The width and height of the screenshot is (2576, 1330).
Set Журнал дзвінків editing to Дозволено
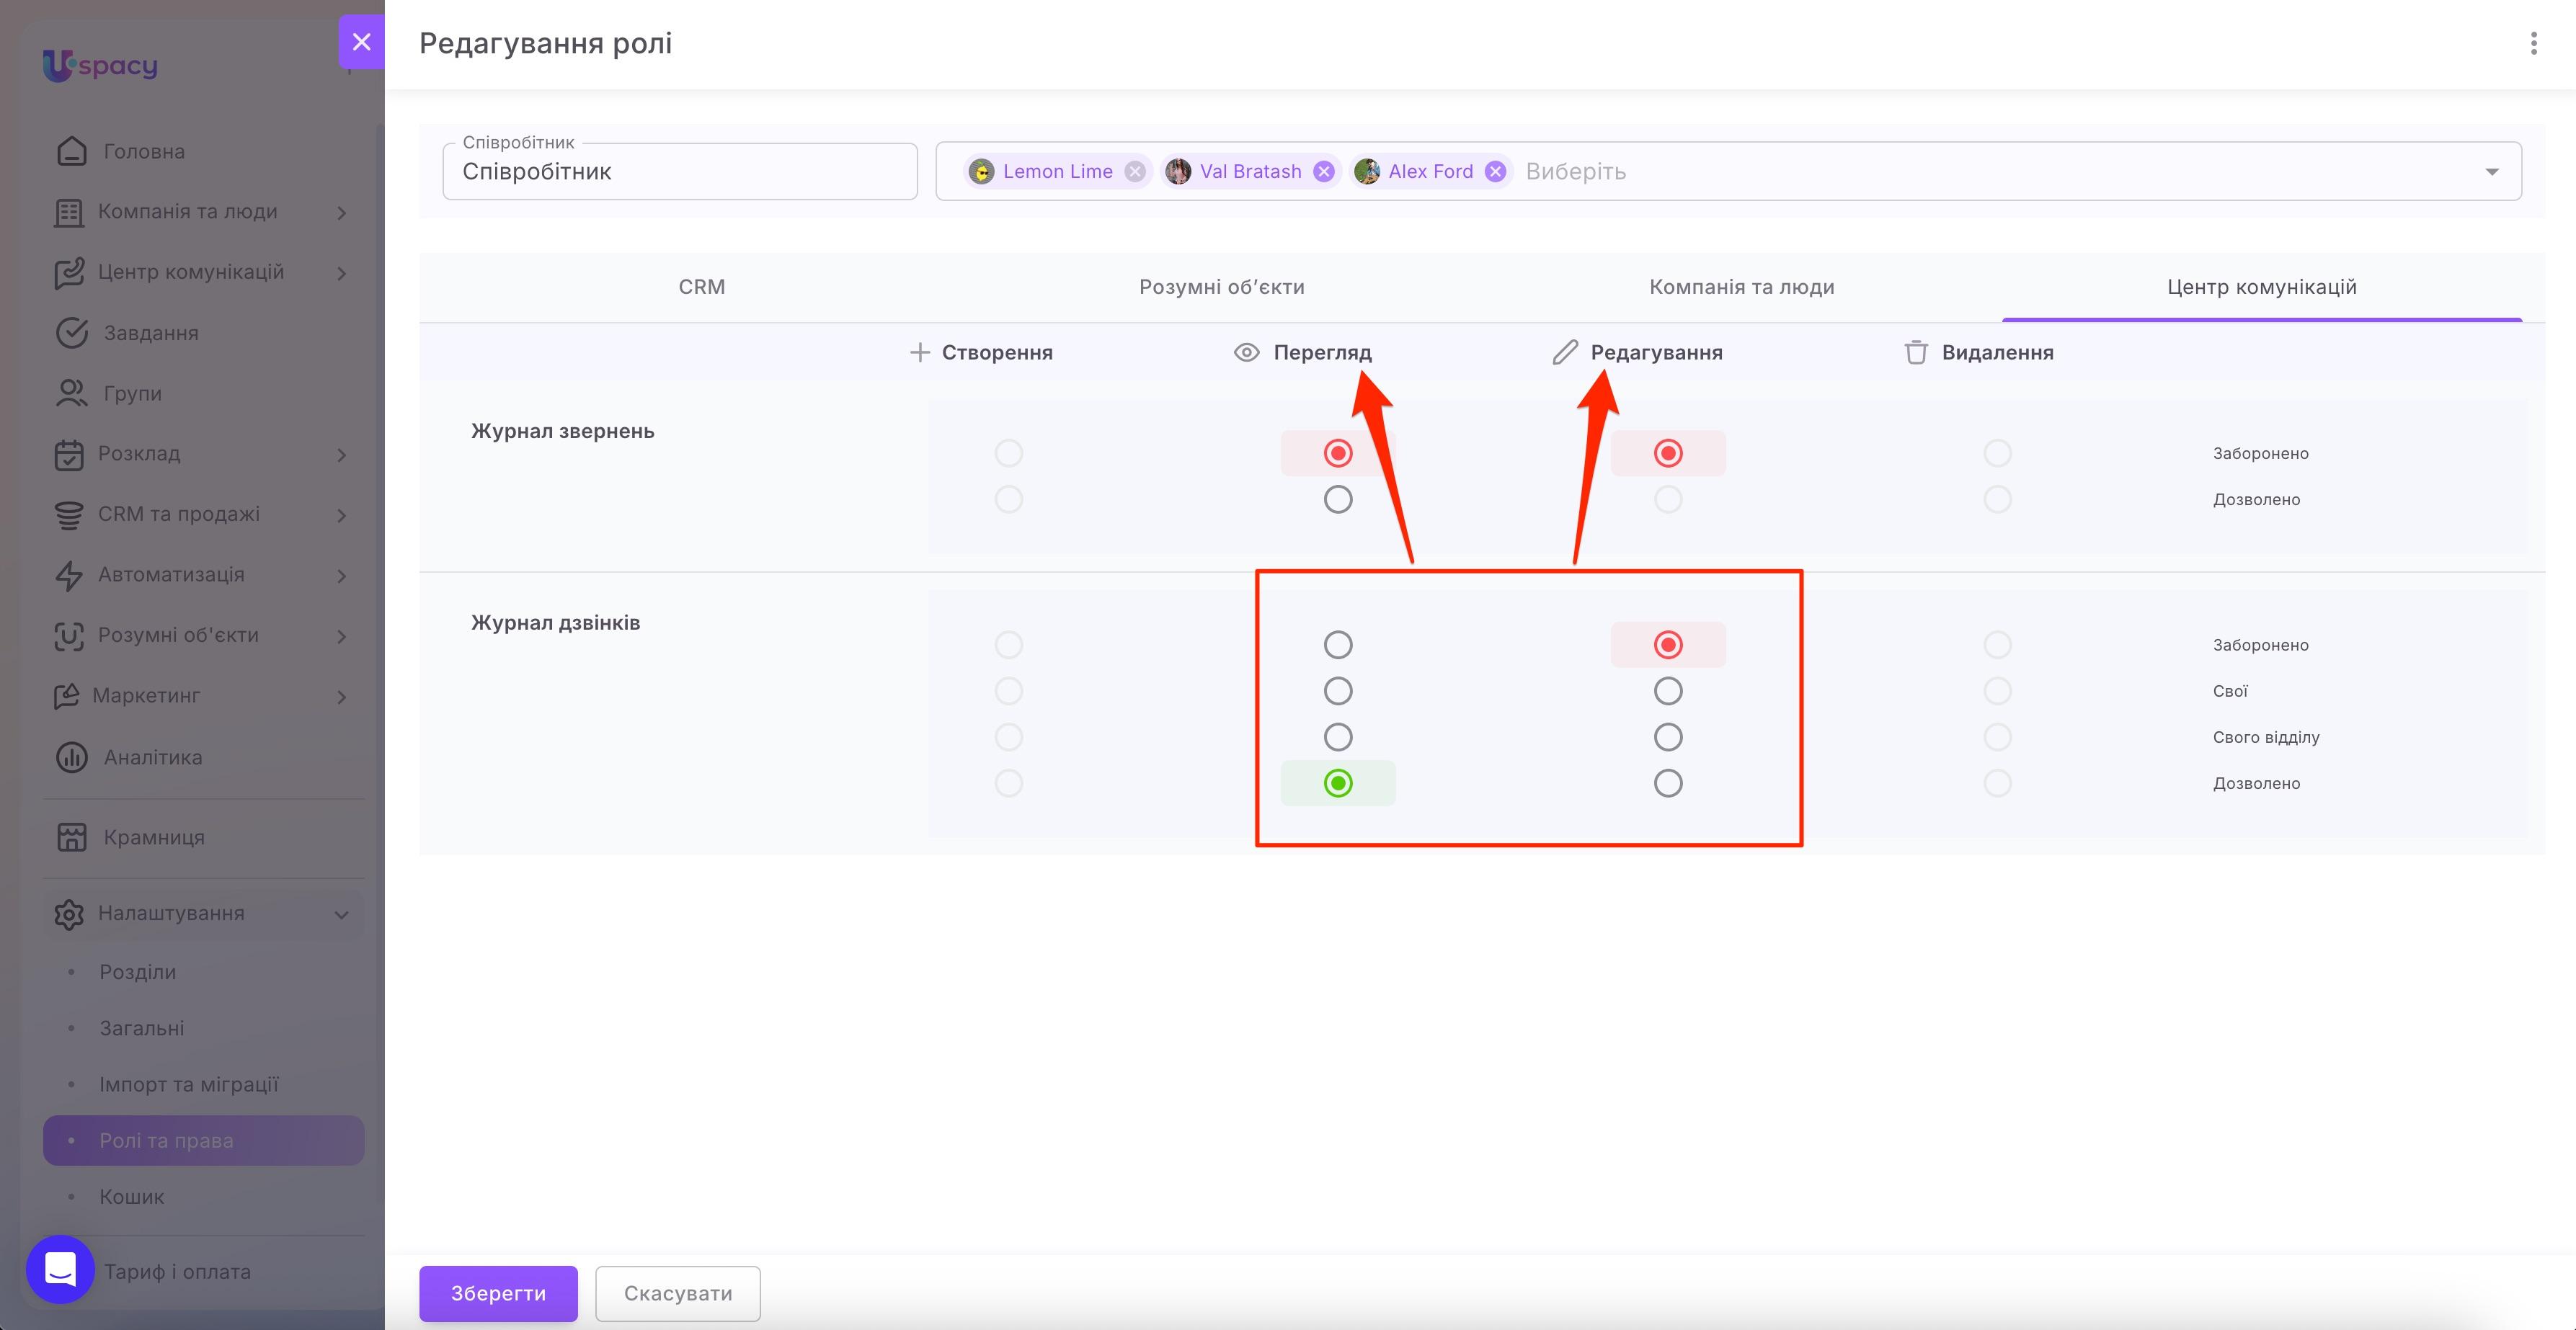point(1667,783)
